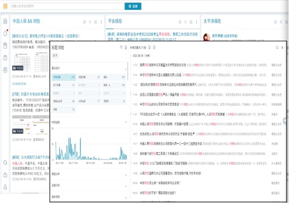Click the 平安保险 column title
This screenshot has height=206, width=291.
(115, 21)
